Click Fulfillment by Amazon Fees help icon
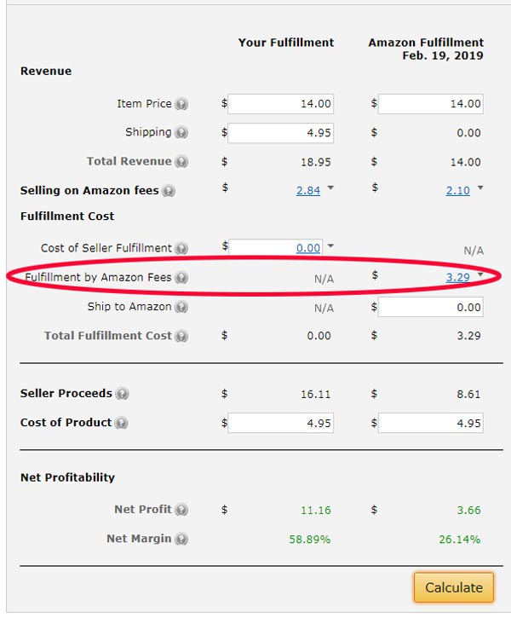511x618 pixels. pos(181,278)
